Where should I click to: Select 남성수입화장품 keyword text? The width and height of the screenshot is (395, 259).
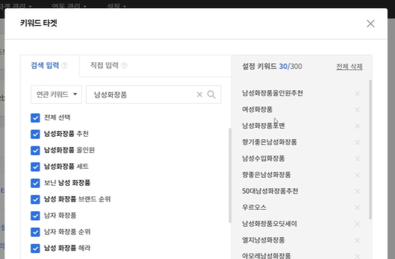pyautogui.click(x=264, y=159)
